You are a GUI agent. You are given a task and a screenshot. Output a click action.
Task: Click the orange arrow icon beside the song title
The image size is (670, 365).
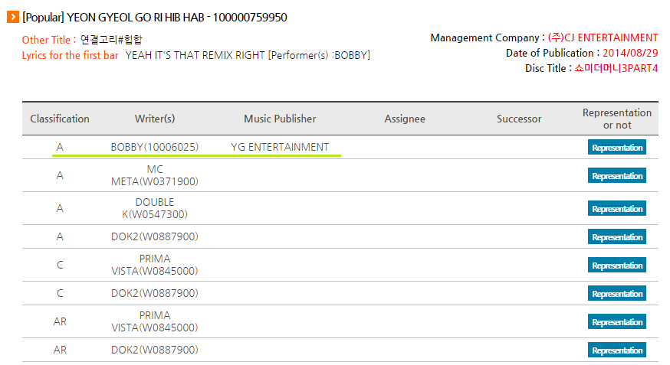pos(13,17)
